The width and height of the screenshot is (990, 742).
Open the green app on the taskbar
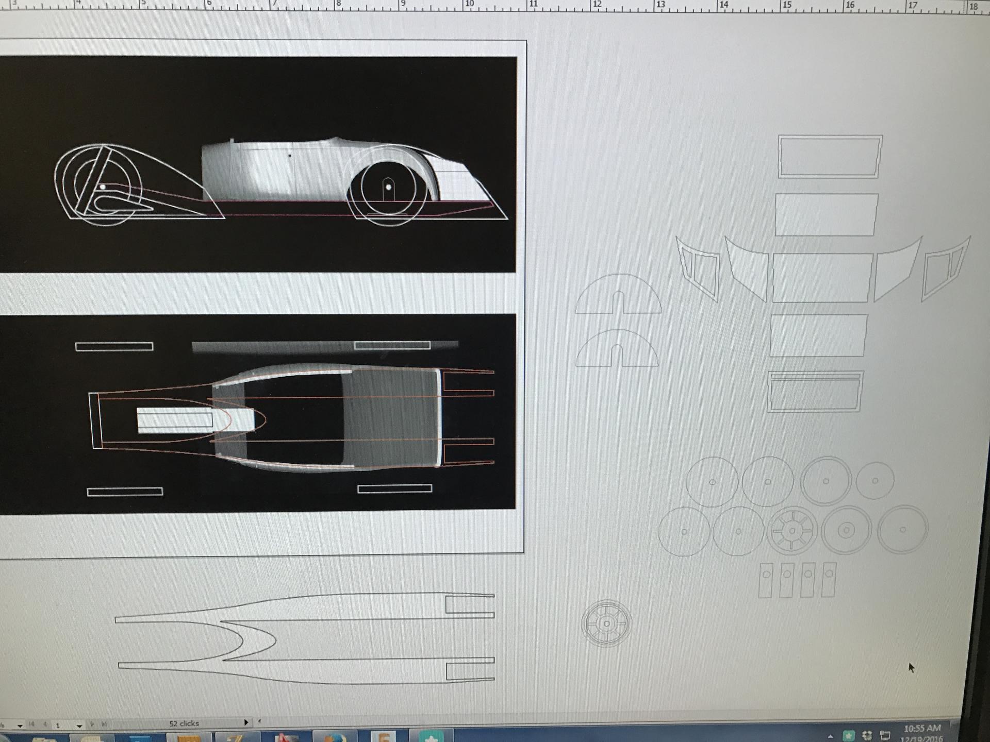click(431, 737)
